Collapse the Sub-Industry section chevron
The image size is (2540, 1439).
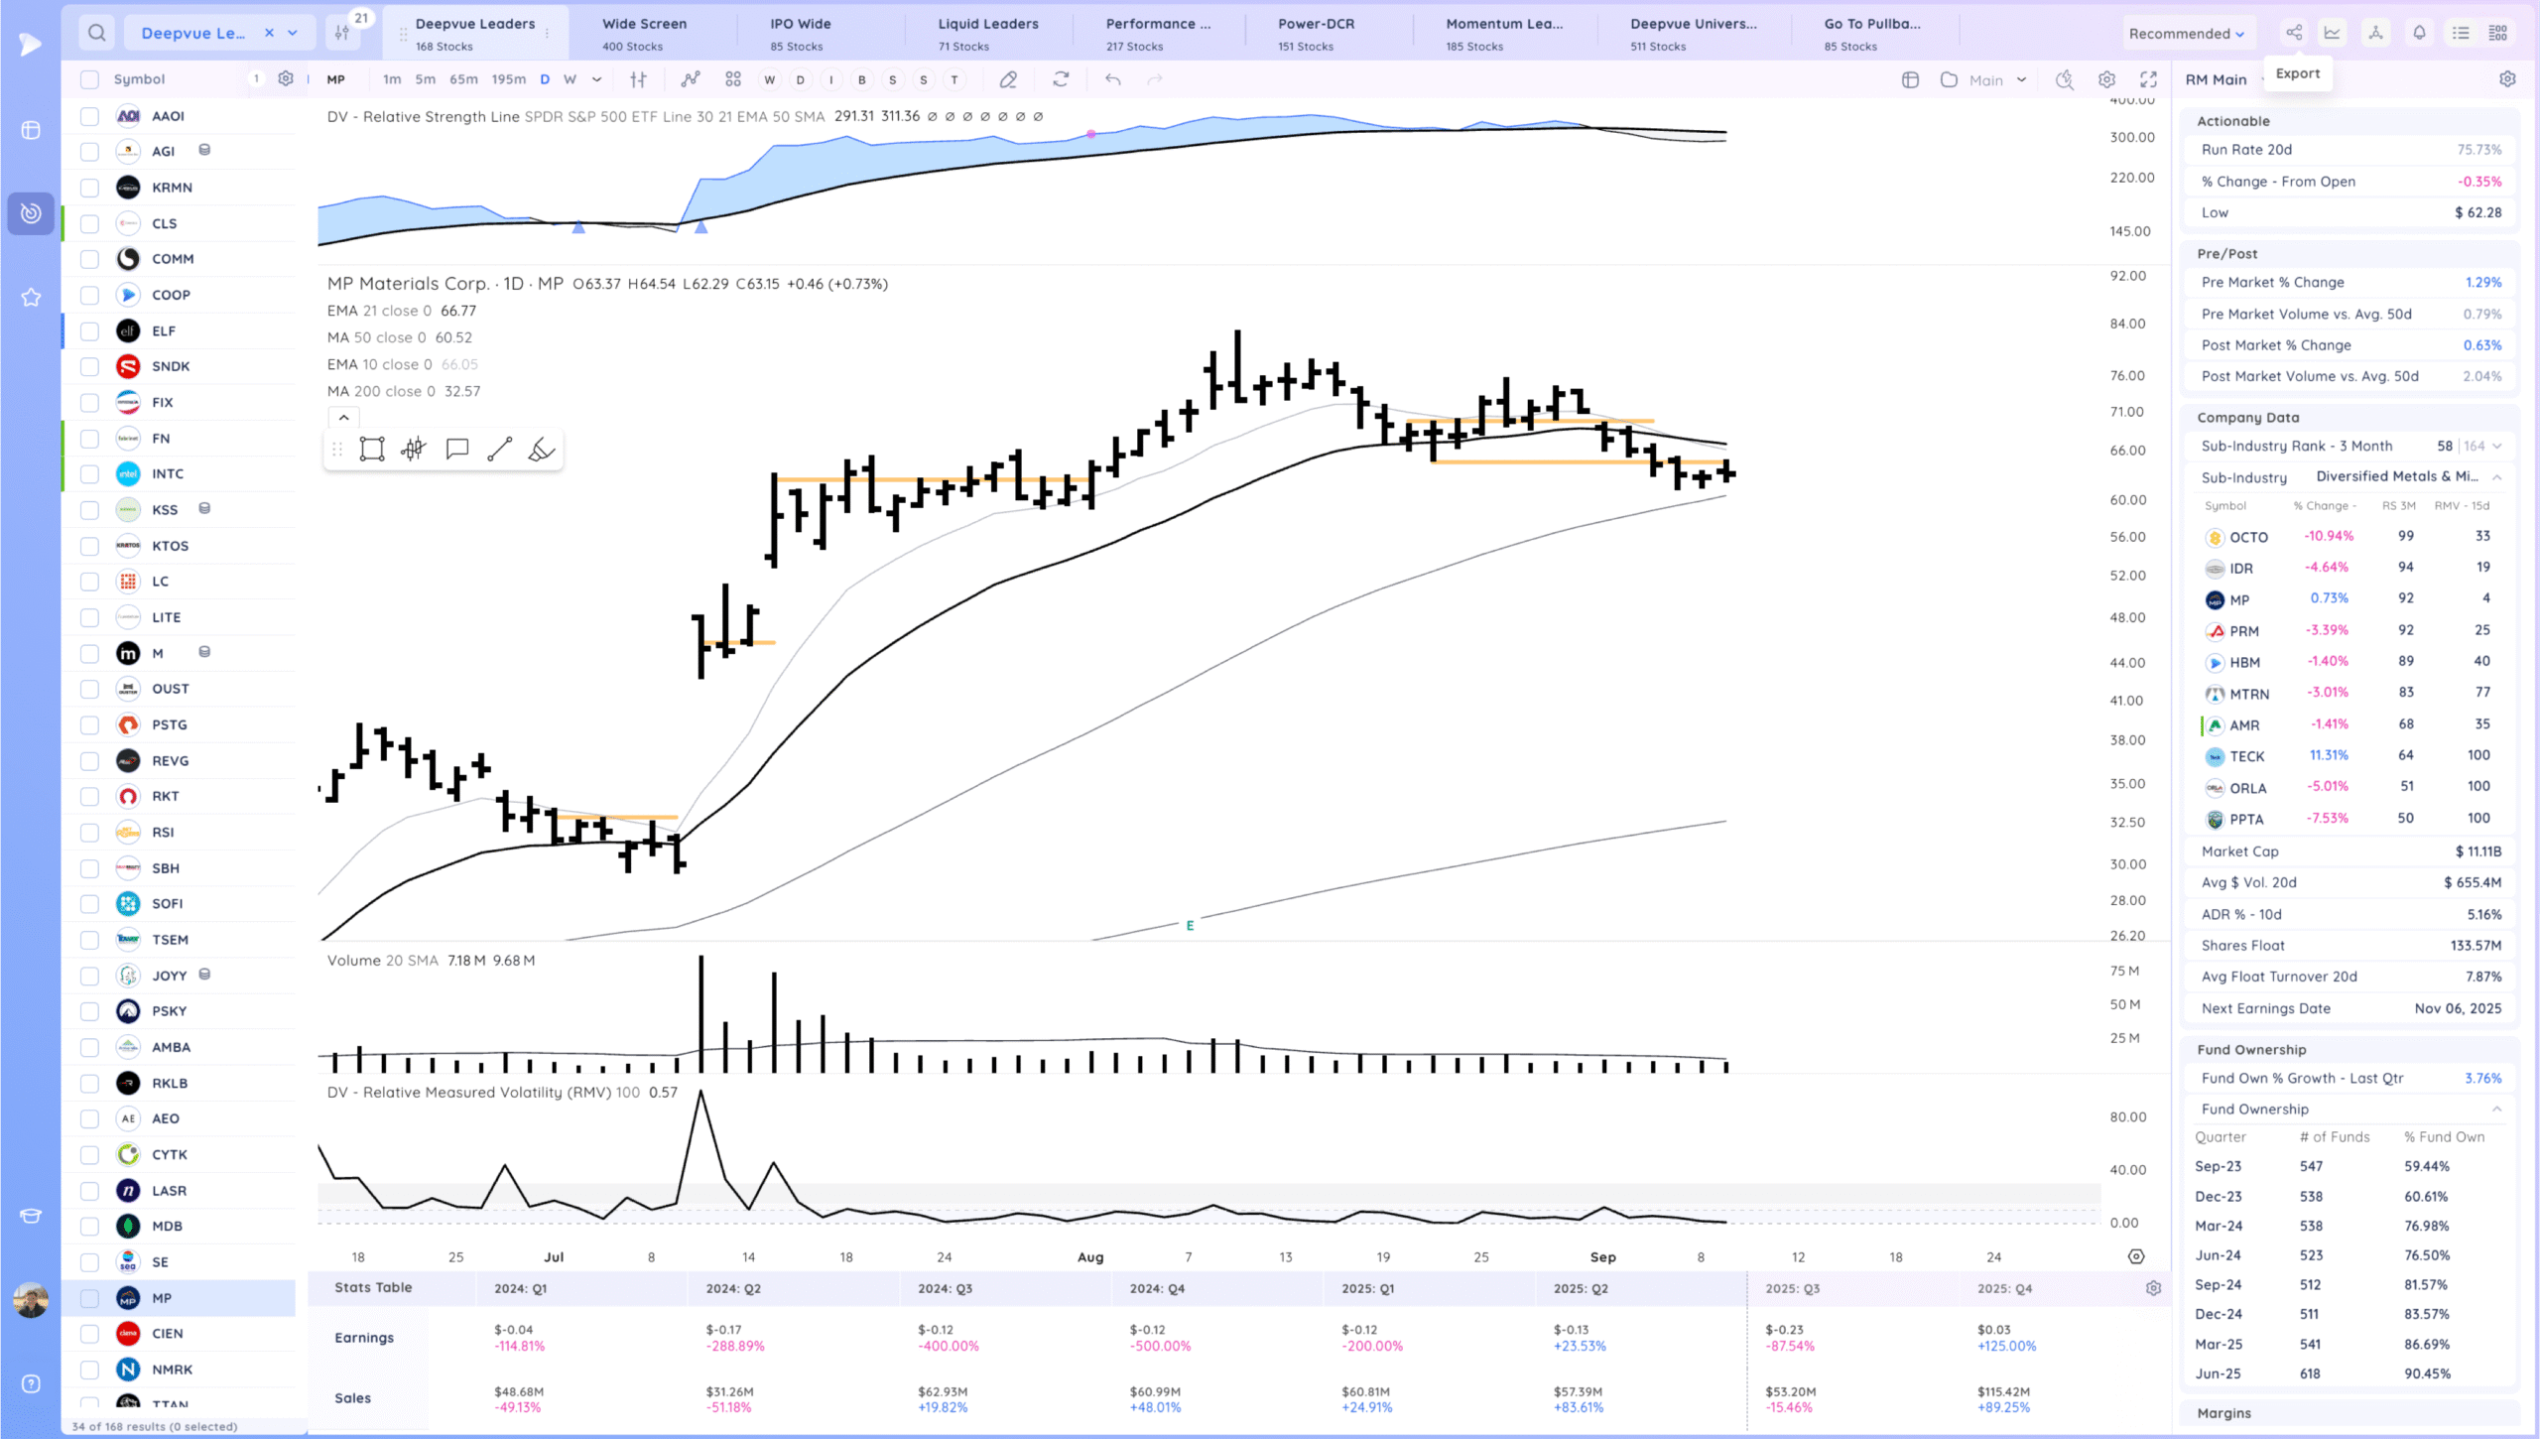pos(2496,477)
